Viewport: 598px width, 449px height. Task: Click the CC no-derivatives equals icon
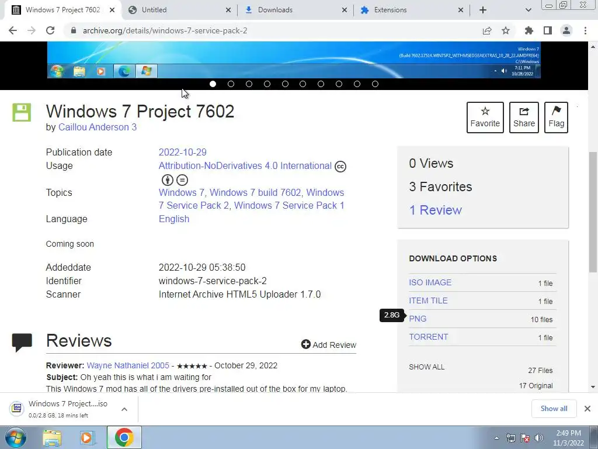point(182,180)
